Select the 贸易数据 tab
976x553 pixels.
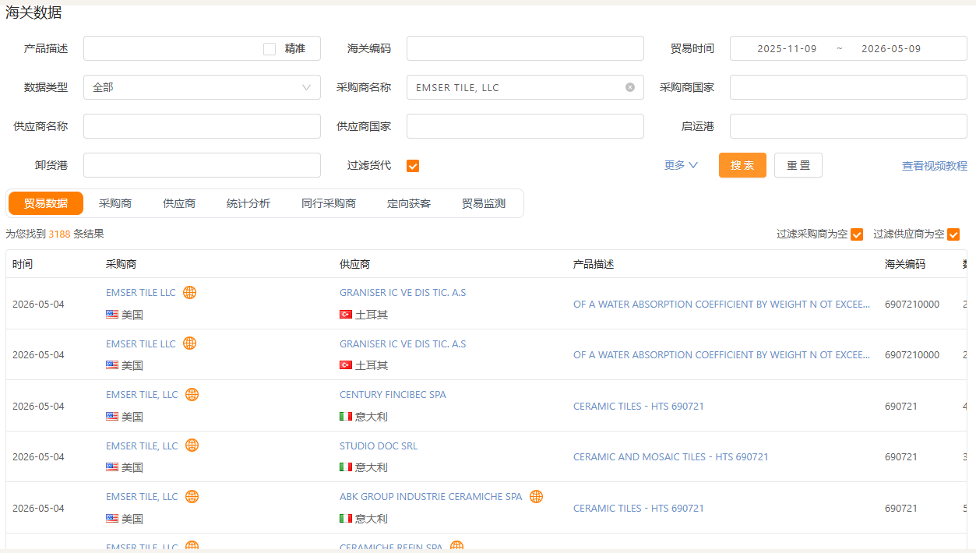coord(46,203)
